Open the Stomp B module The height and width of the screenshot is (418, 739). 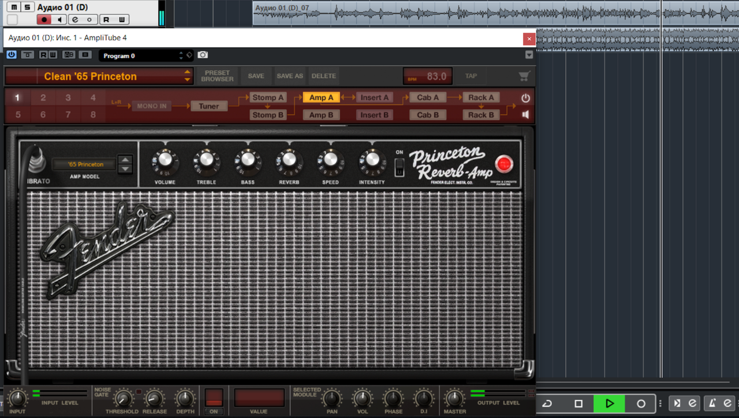268,115
